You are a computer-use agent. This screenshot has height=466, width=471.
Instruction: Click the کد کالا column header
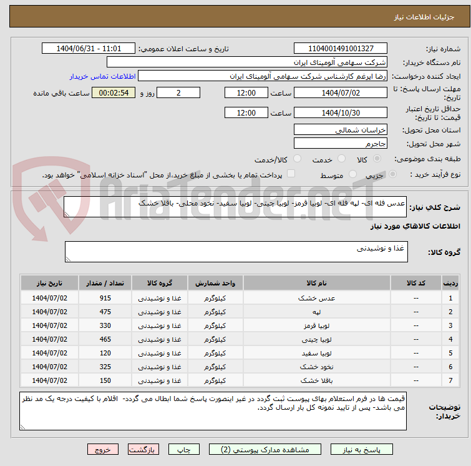tap(416, 283)
